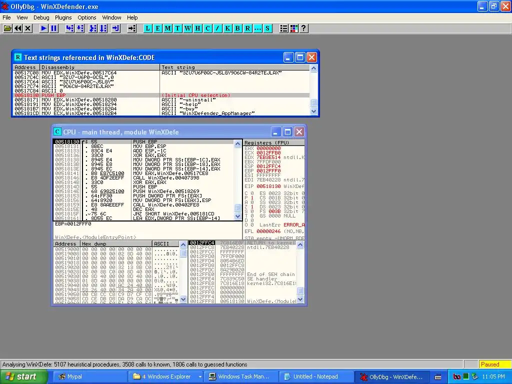The image size is (512, 384).
Task: Click the Trace over icon
Action: tap(103, 28)
